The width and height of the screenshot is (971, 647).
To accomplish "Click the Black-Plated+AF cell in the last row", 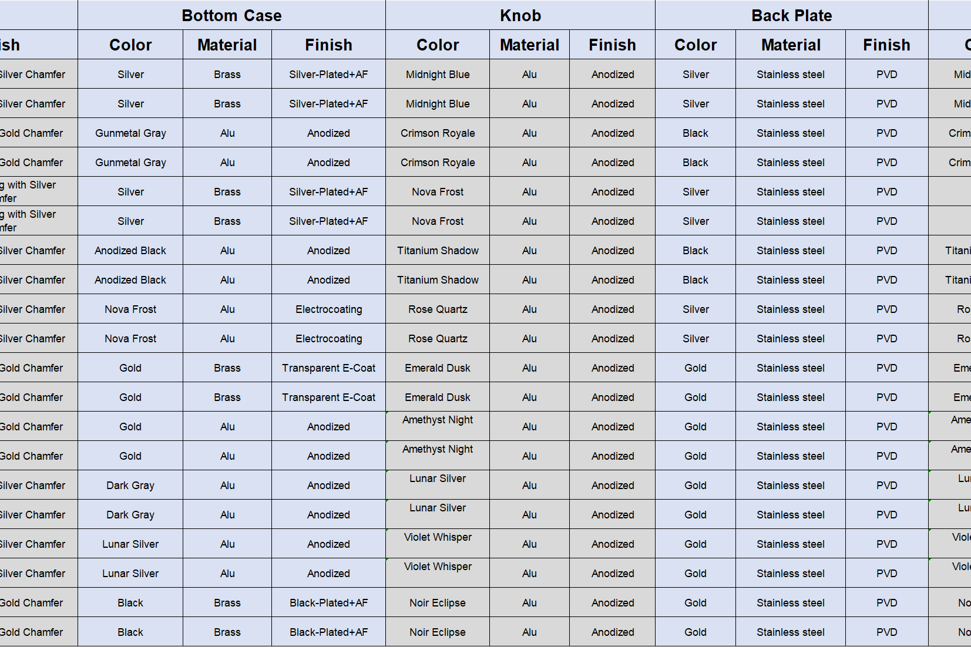I will tap(328, 632).
